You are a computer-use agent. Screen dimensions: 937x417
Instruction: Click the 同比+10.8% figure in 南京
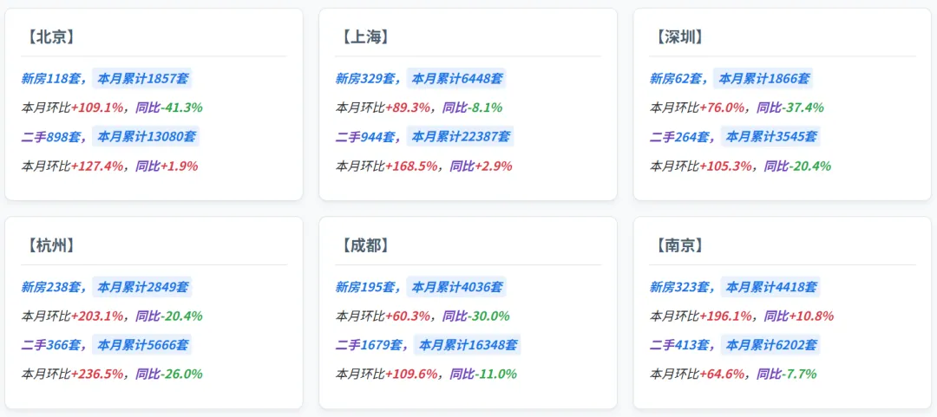pyautogui.click(x=799, y=316)
